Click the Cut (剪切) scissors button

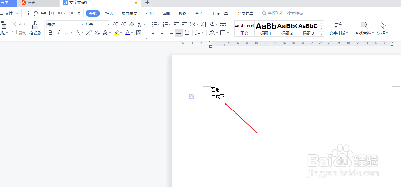click(x=19, y=25)
